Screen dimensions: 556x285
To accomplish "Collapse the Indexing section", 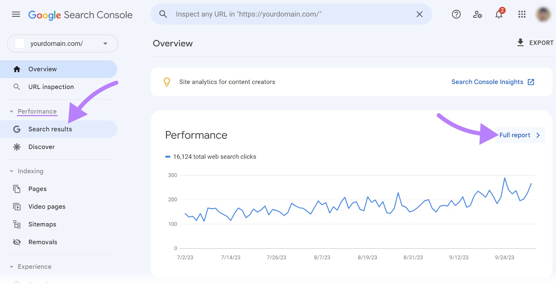I will click(11, 171).
